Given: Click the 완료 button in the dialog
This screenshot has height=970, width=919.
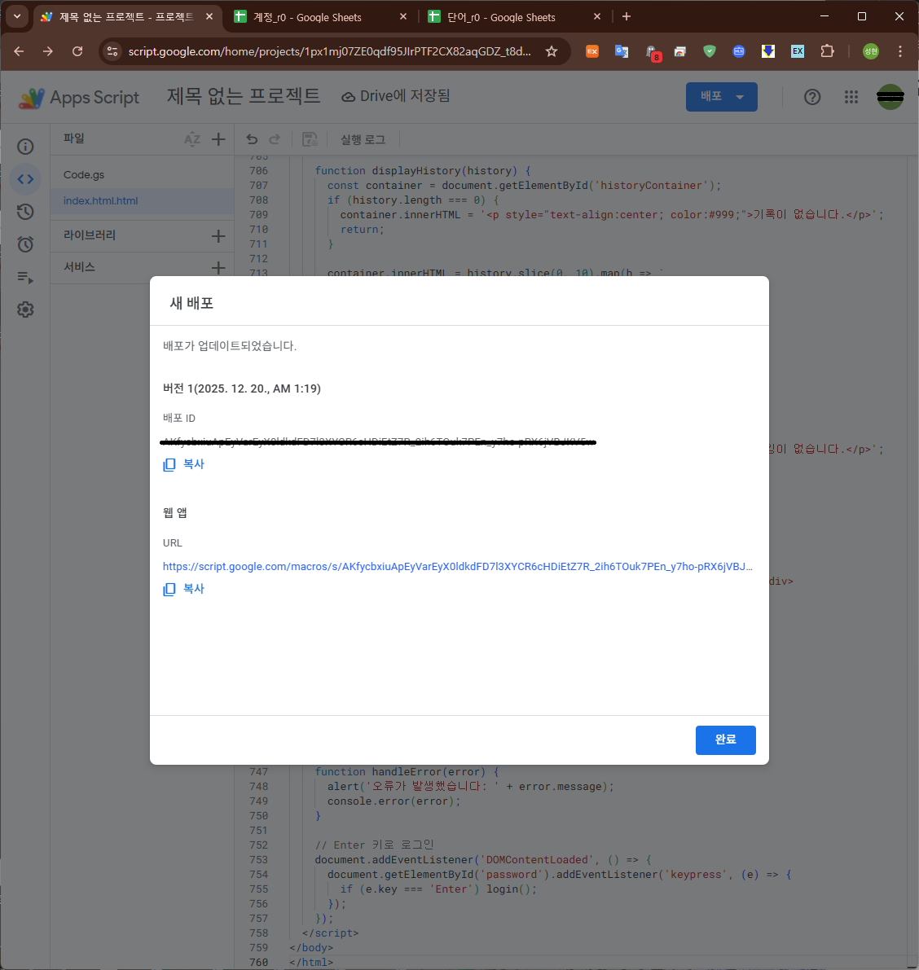Looking at the screenshot, I should coord(725,740).
